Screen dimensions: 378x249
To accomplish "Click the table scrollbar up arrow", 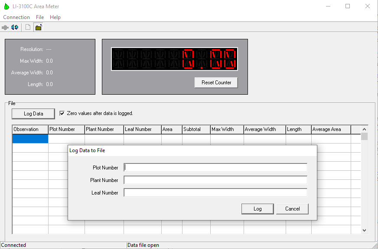I will click(364, 129).
